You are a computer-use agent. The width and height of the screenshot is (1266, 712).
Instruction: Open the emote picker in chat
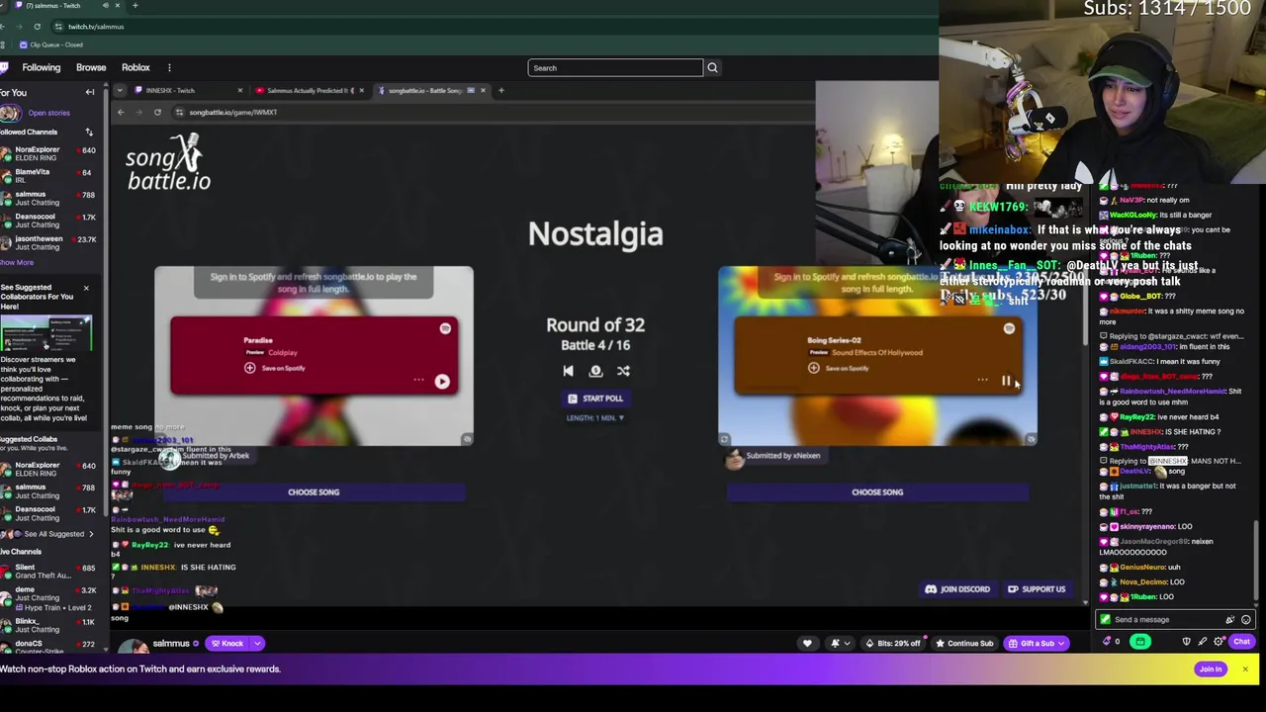tap(1246, 620)
